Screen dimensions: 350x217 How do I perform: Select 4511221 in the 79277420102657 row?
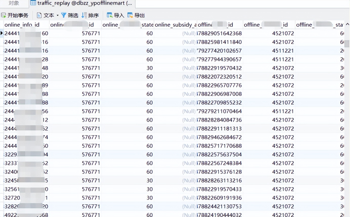click(x=269, y=51)
